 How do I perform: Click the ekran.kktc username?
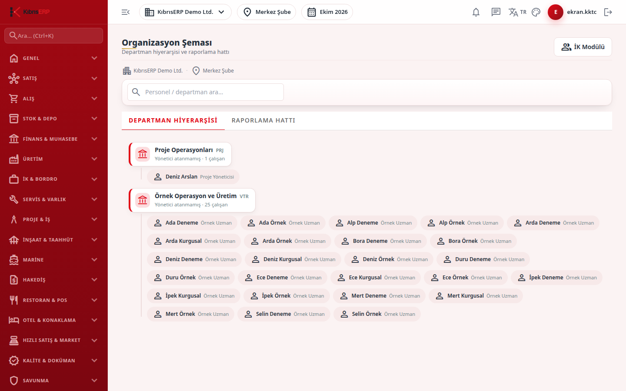point(582,12)
